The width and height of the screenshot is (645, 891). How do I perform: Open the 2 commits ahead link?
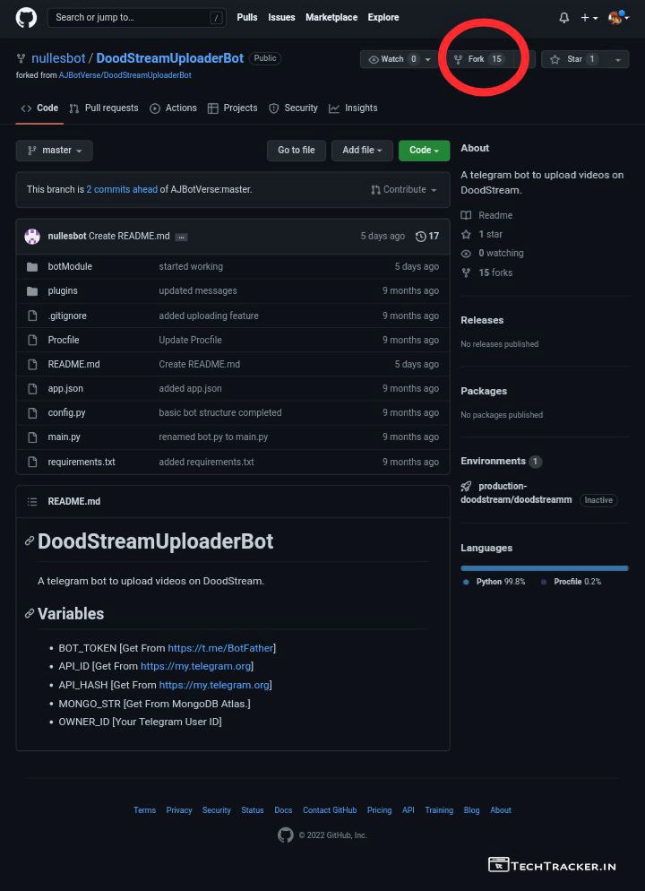pyautogui.click(x=122, y=190)
